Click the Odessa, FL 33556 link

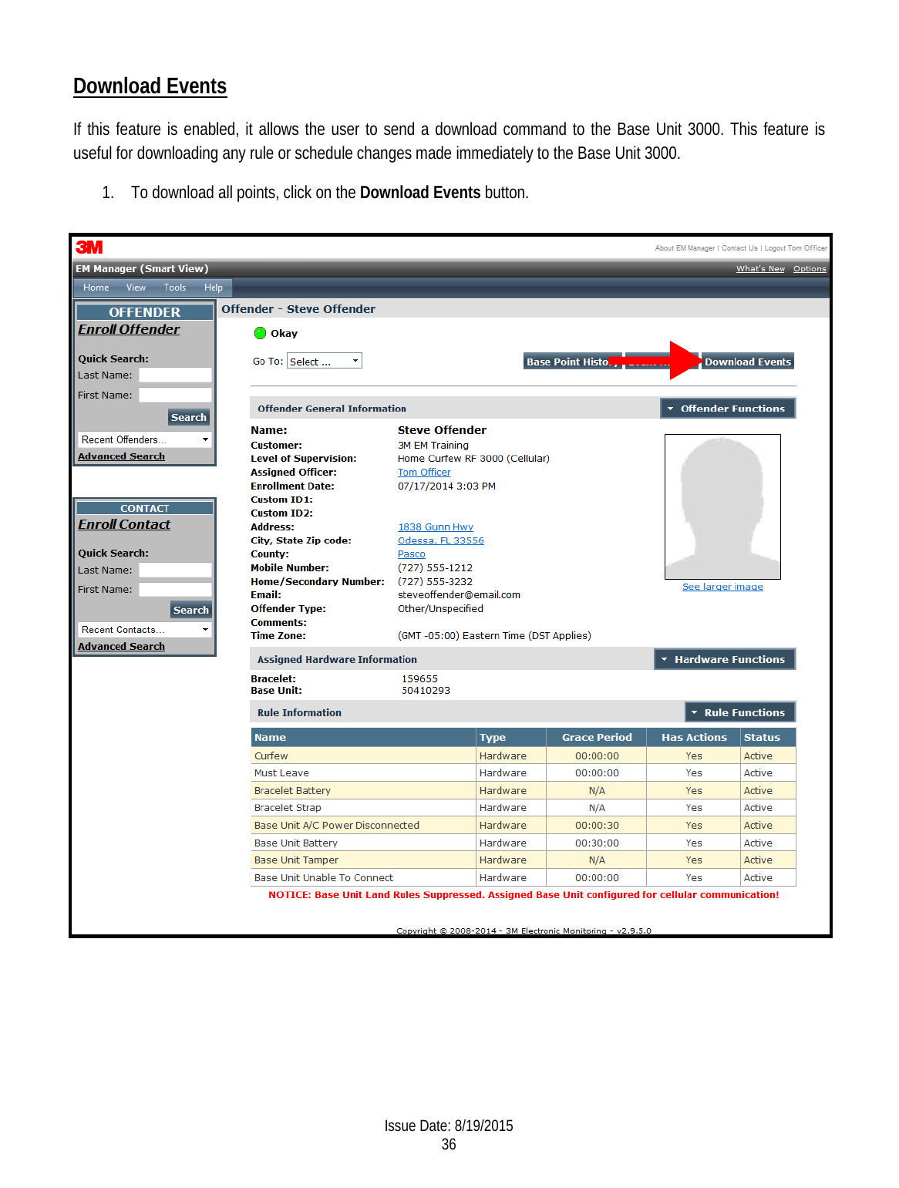click(x=441, y=540)
